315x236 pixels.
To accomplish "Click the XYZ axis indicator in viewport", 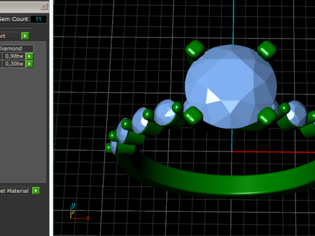I will click(79, 212).
